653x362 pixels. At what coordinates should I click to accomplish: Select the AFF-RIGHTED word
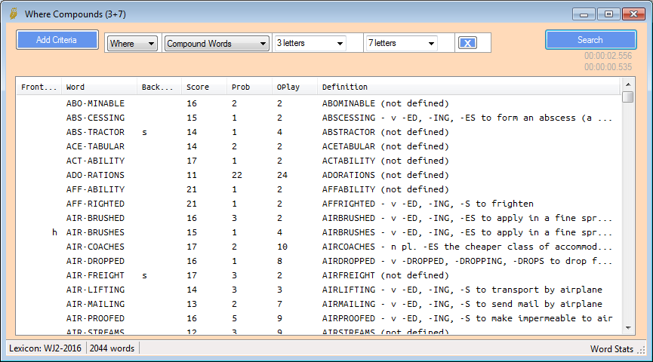pyautogui.click(x=95, y=204)
